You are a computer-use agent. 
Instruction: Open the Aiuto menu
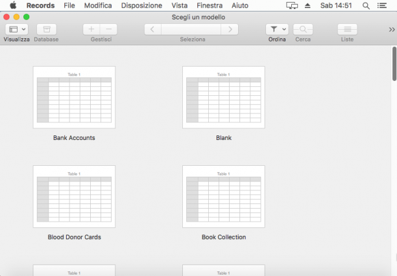click(x=240, y=5)
